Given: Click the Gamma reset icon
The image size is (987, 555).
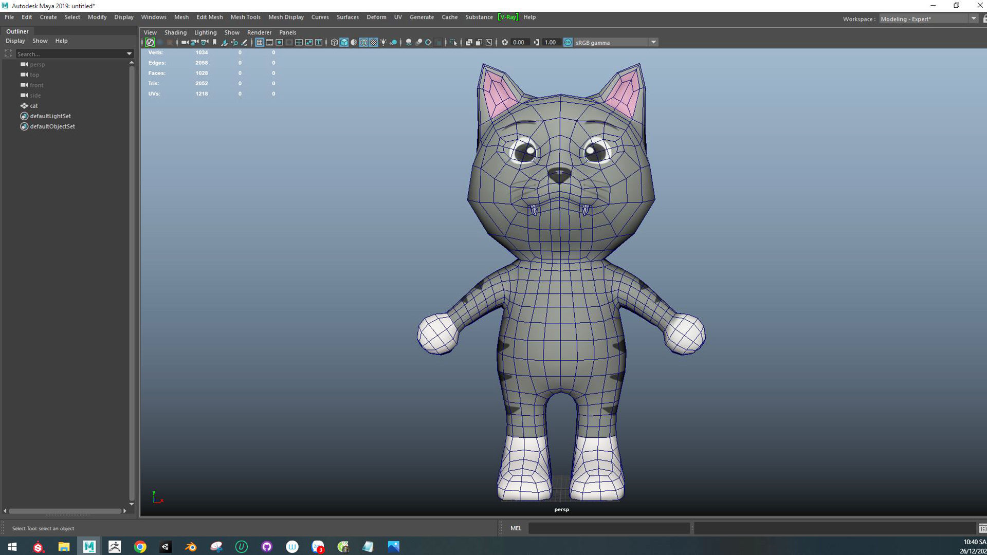Looking at the screenshot, I should [536, 42].
